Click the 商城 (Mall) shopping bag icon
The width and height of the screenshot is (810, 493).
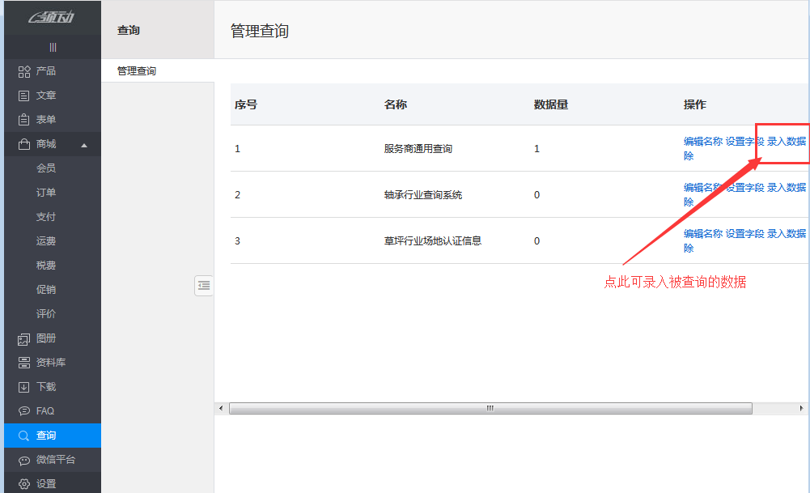click(x=23, y=144)
